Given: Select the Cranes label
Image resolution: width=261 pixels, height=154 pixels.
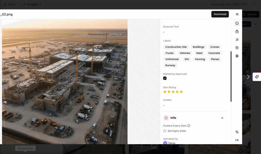Looking at the screenshot, I should coord(215,47).
